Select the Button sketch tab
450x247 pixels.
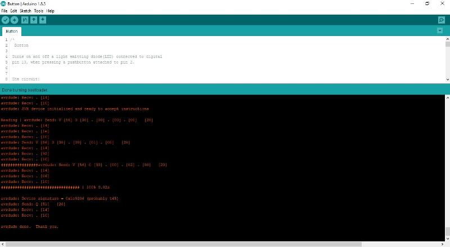(x=12, y=32)
